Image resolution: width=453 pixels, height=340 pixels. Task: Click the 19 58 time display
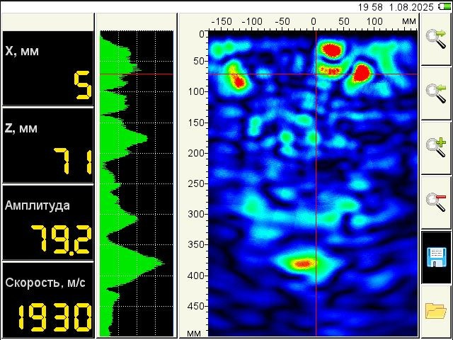tap(369, 6)
